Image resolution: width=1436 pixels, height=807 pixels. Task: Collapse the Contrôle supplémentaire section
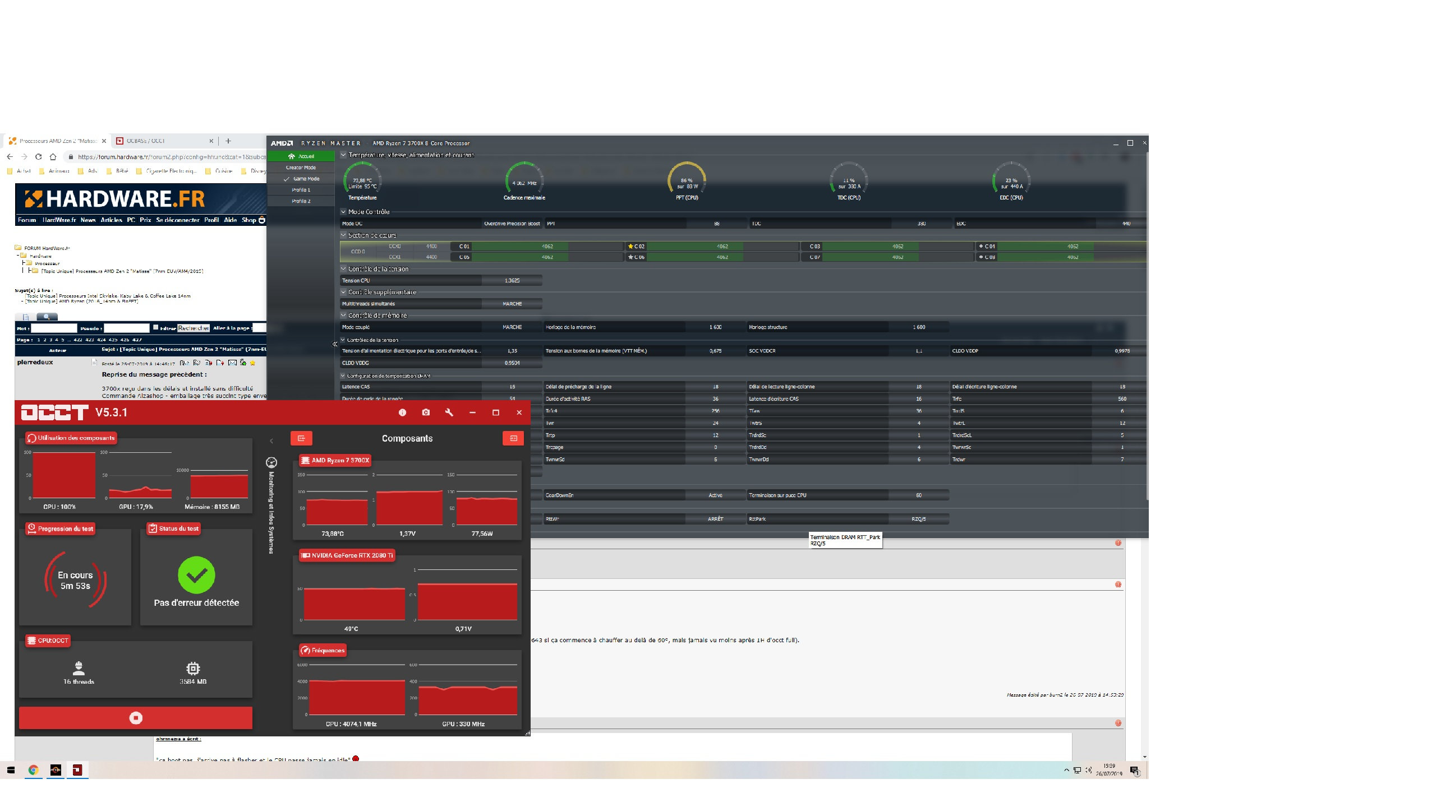point(343,292)
